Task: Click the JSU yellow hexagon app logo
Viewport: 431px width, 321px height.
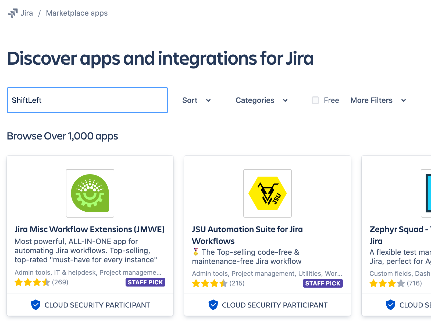Action: click(x=268, y=193)
